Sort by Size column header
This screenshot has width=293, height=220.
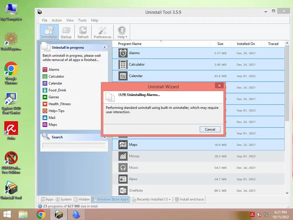pos(220,44)
